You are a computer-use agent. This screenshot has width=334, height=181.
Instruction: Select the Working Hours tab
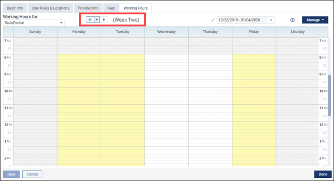coord(135,8)
